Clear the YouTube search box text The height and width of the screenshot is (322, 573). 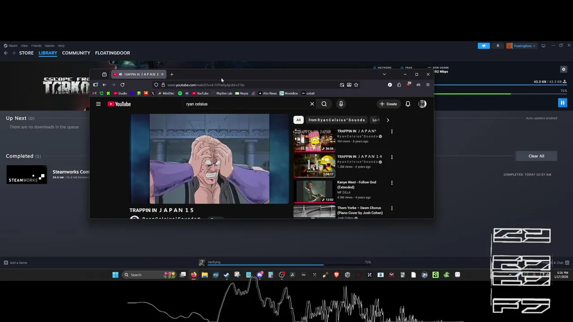312,104
